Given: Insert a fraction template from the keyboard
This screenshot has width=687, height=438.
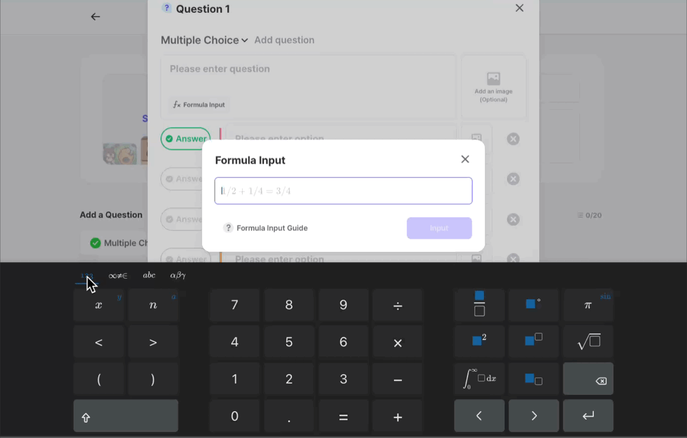Looking at the screenshot, I should tap(479, 305).
